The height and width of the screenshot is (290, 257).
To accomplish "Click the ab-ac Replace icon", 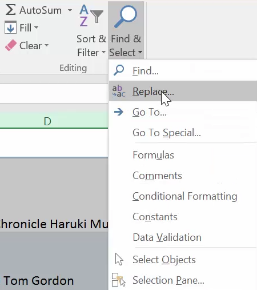I will coord(119,91).
